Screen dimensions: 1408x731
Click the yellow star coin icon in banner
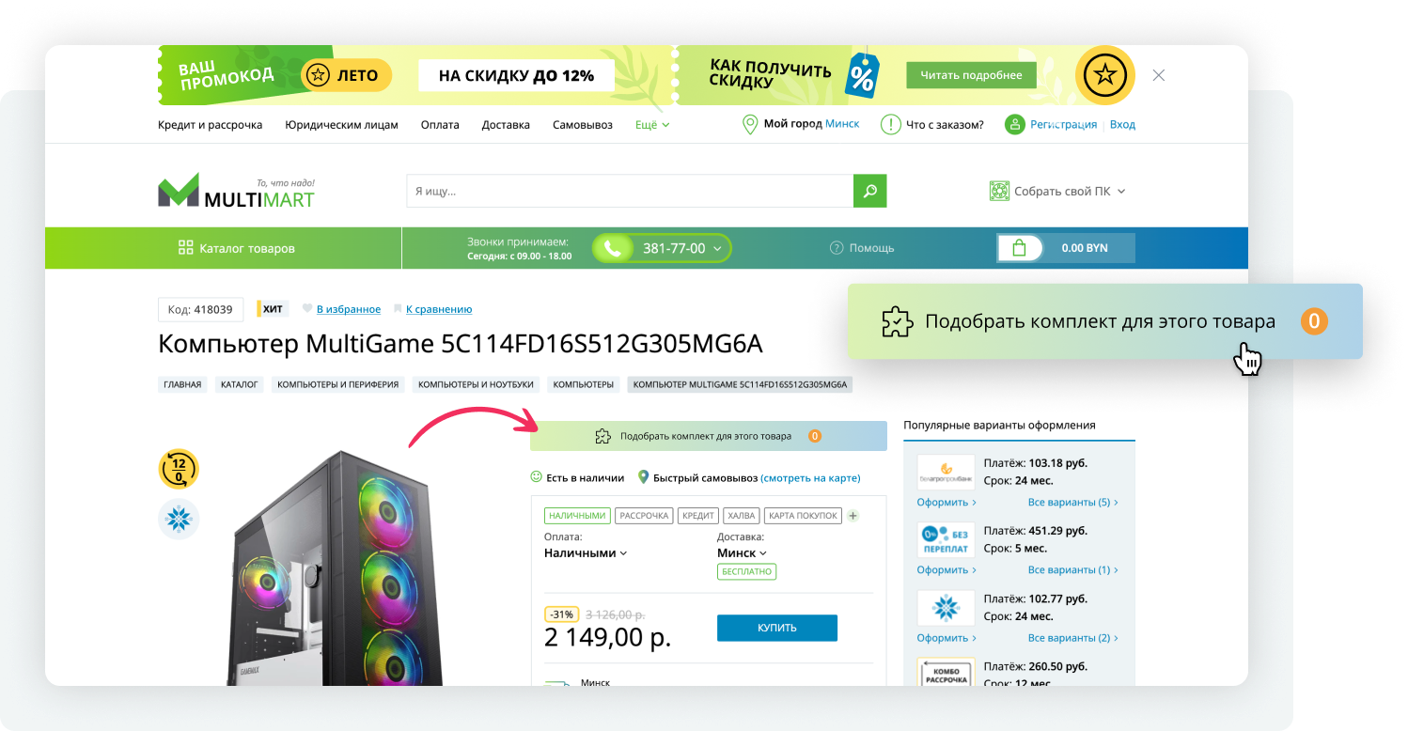1105,75
